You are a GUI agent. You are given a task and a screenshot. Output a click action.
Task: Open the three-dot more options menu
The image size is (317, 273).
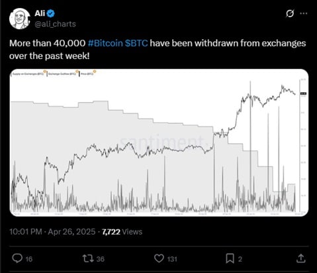click(304, 13)
